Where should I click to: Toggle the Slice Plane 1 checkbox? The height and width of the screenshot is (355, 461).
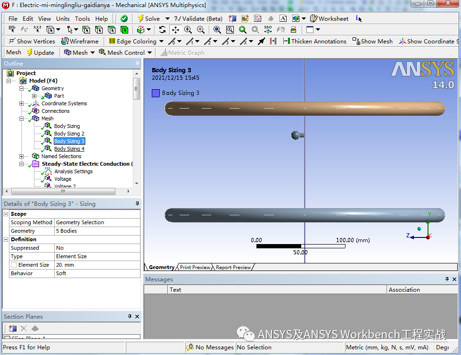tap(8, 338)
